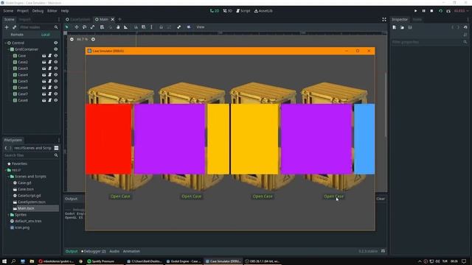
Task: Collapse the Control root node
Action: [x=5, y=43]
